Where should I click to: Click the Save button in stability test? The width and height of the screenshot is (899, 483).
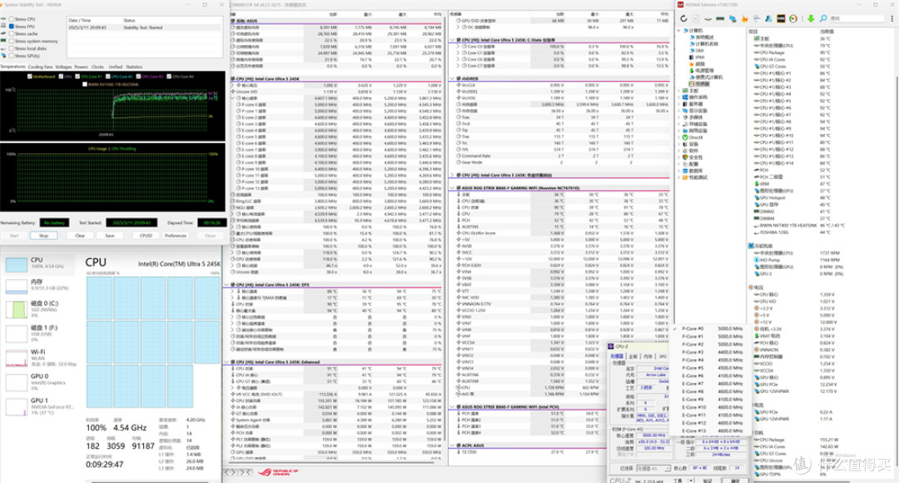(110, 236)
